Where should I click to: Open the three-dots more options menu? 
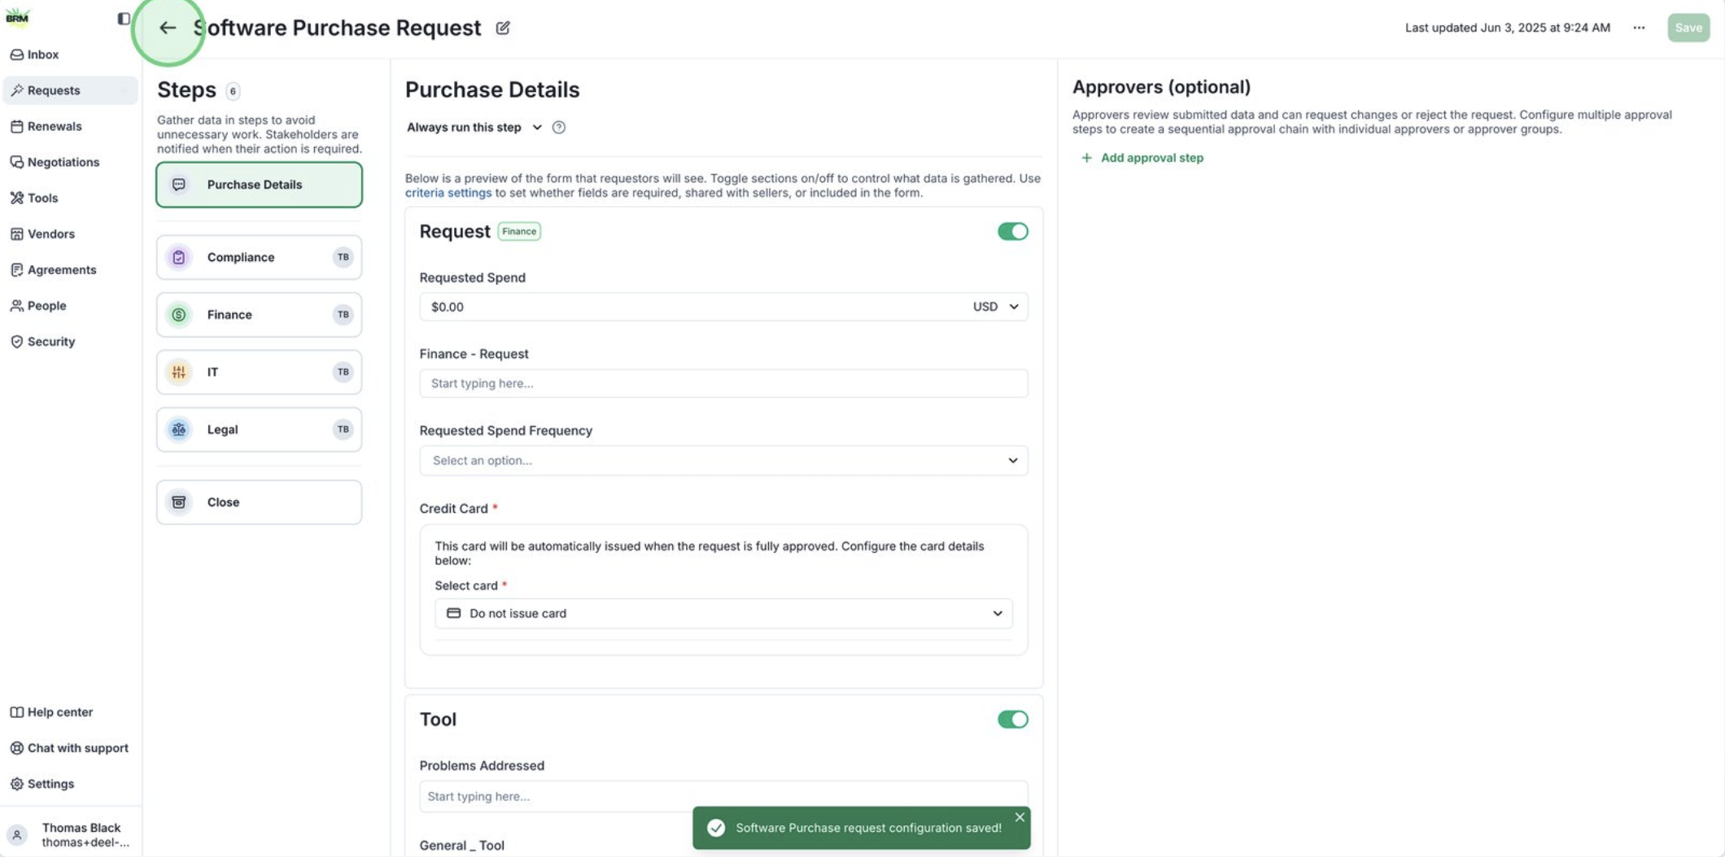point(1639,28)
